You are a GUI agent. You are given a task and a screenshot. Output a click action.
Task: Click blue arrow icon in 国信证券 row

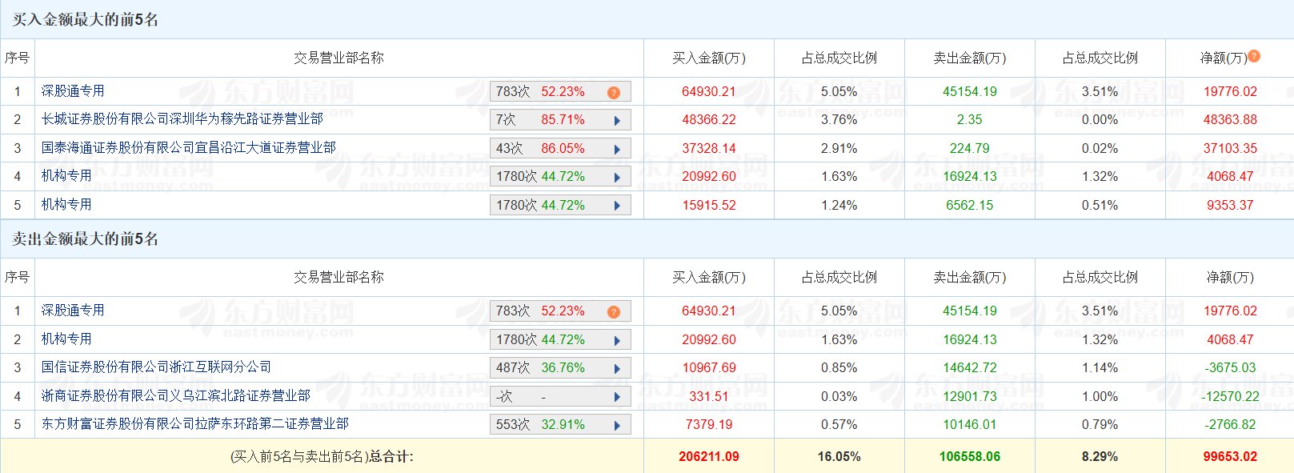point(617,369)
